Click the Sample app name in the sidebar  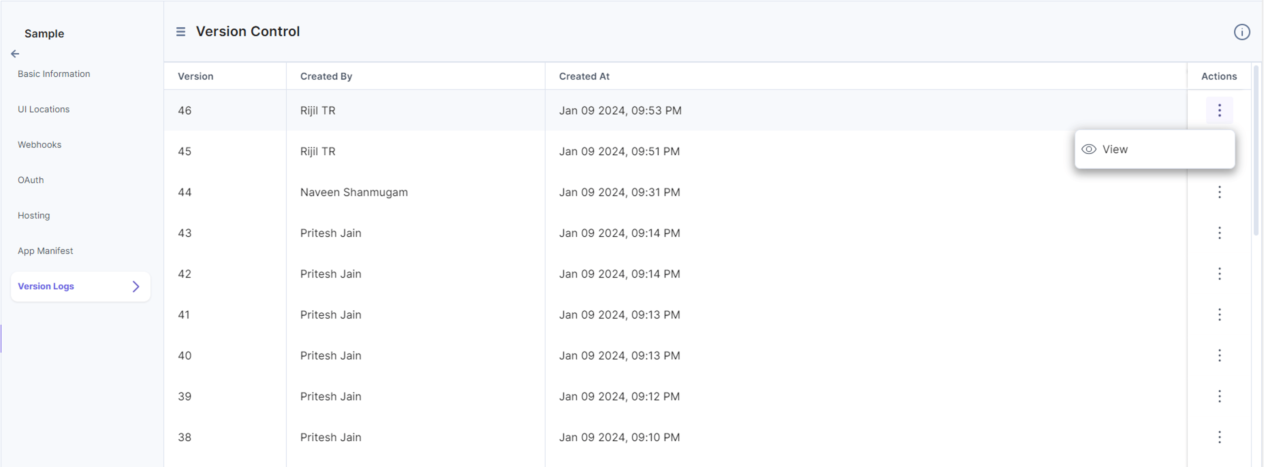pyautogui.click(x=44, y=33)
